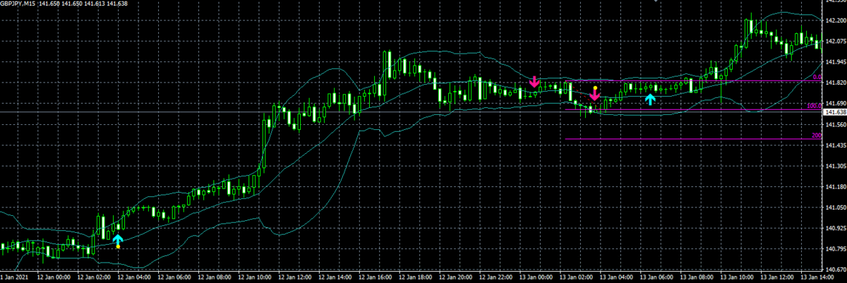Click the 142.200 price axis label
This screenshot has height=283, width=847.
(836, 21)
